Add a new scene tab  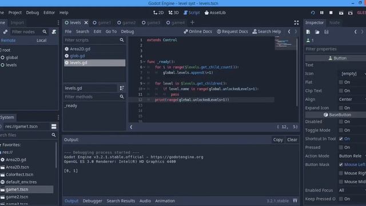(192, 22)
